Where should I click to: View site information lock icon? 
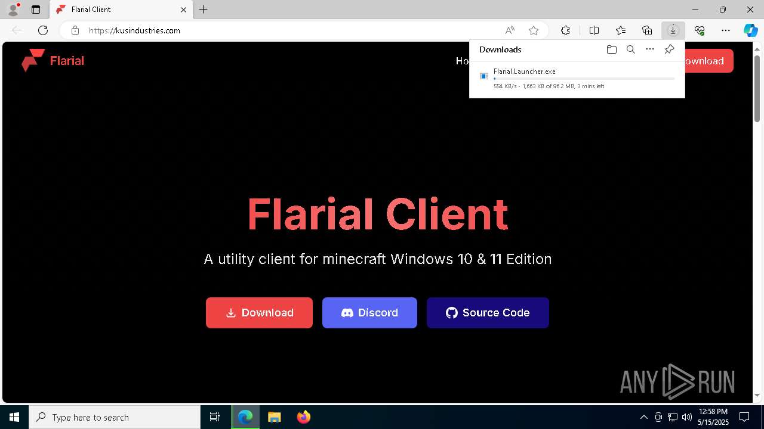pos(75,30)
